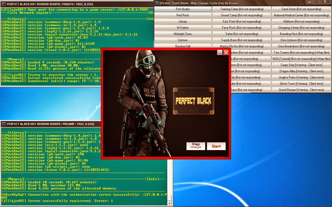Choose the Shopping Center map
332x207 pixels.
tap(301, 27)
